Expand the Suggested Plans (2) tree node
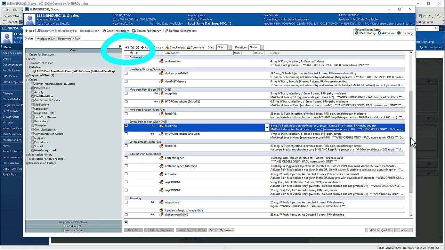Image resolution: width=445 pixels, height=250 pixels. pos(27,75)
